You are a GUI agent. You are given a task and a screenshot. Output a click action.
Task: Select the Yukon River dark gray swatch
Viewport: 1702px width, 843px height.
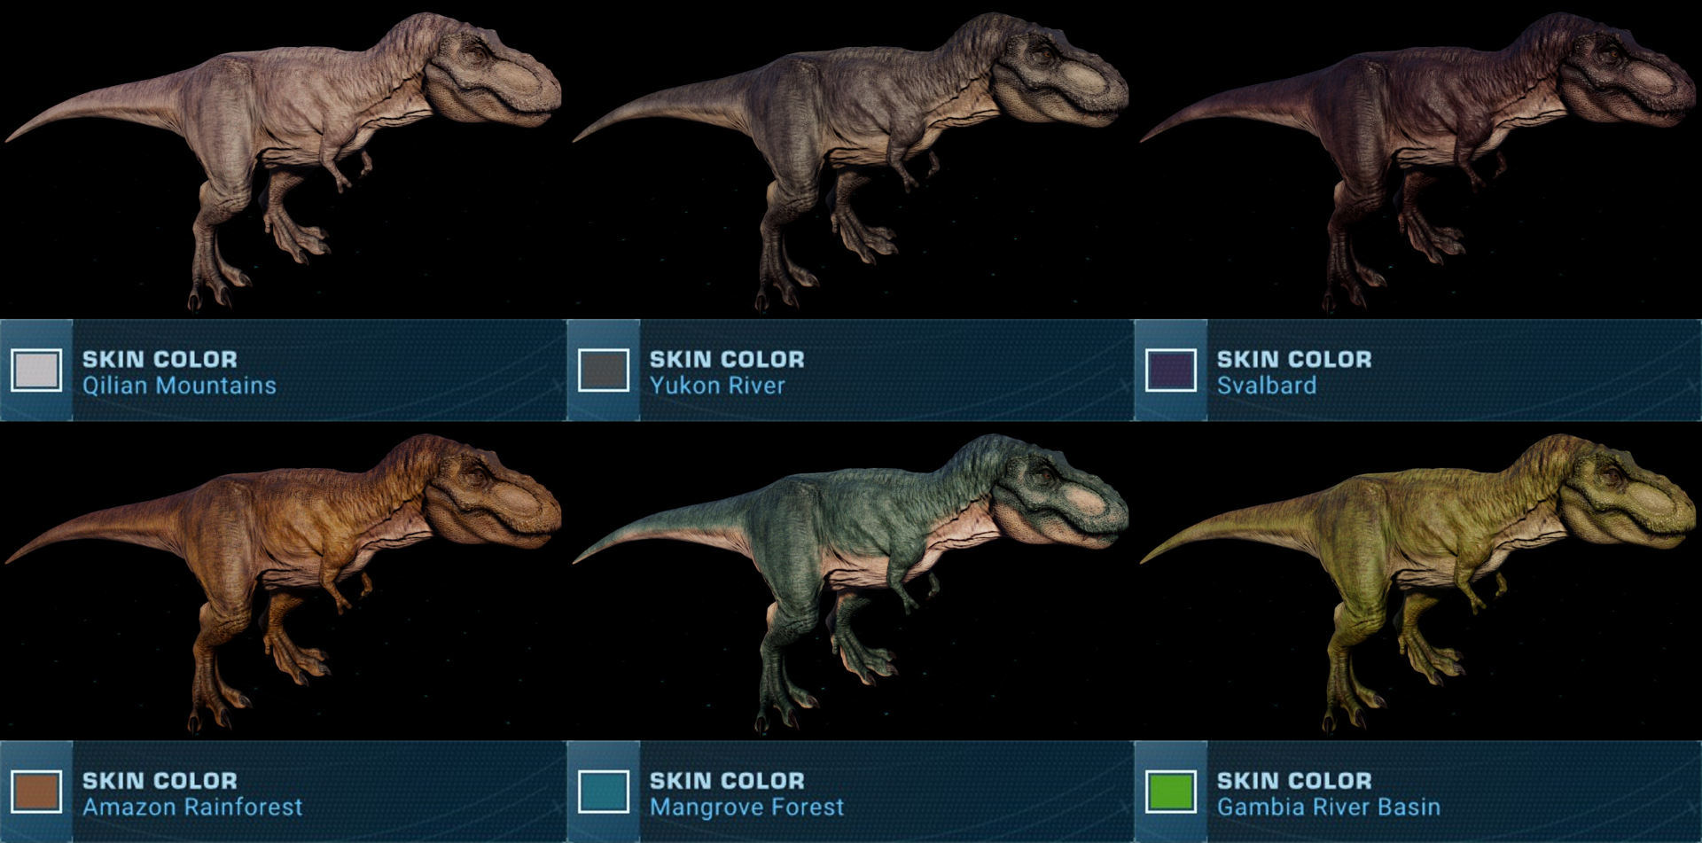604,370
